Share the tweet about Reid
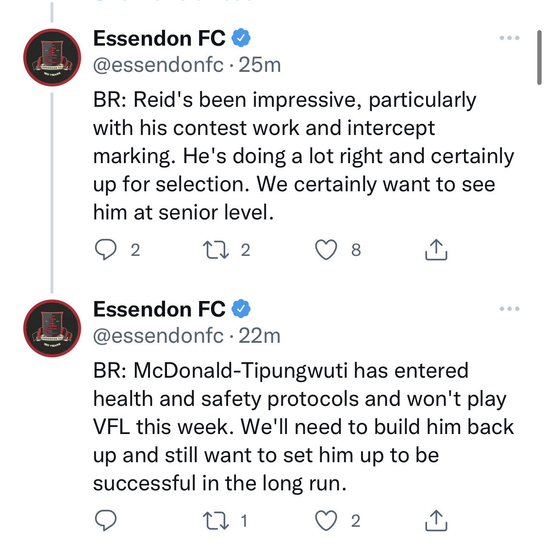The height and width of the screenshot is (552, 546). point(436,250)
